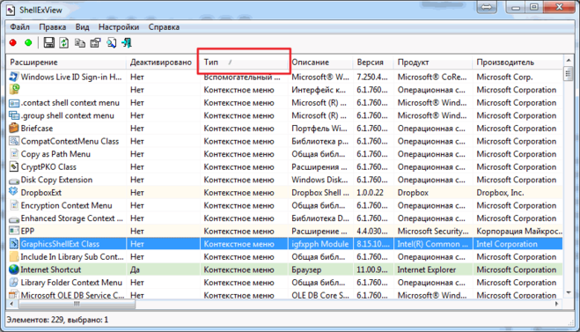Click the exit toolbar icon
Viewport: 580px width, 332px height.
tap(127, 43)
